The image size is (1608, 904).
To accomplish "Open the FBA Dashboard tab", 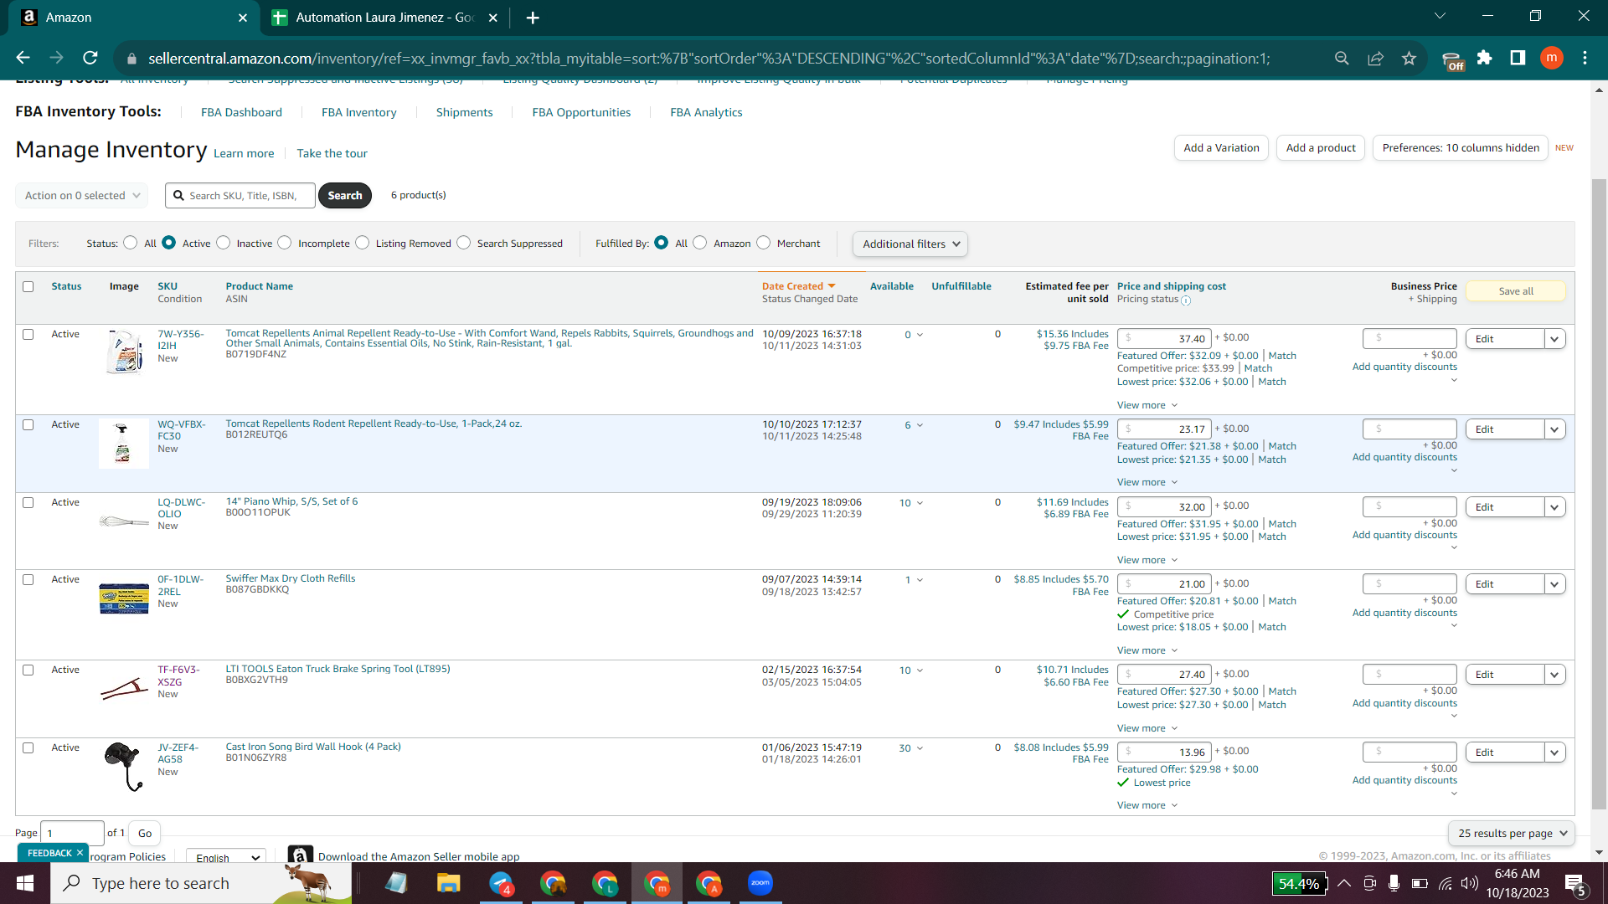I will point(241,112).
